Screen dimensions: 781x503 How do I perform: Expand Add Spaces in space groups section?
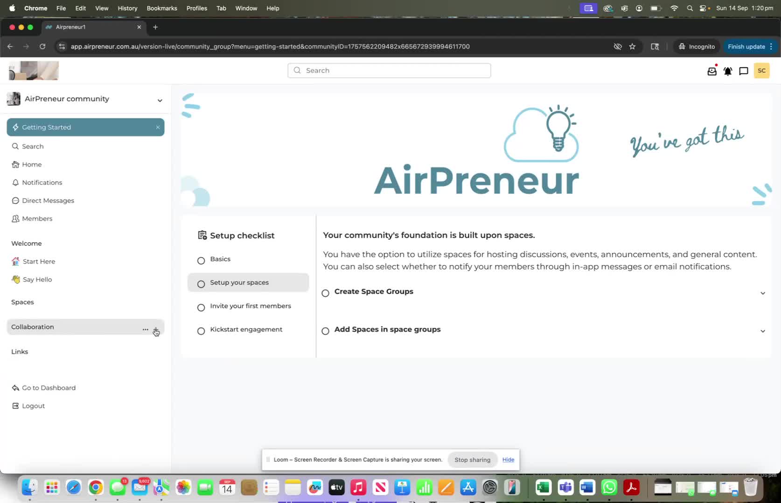pos(763,331)
